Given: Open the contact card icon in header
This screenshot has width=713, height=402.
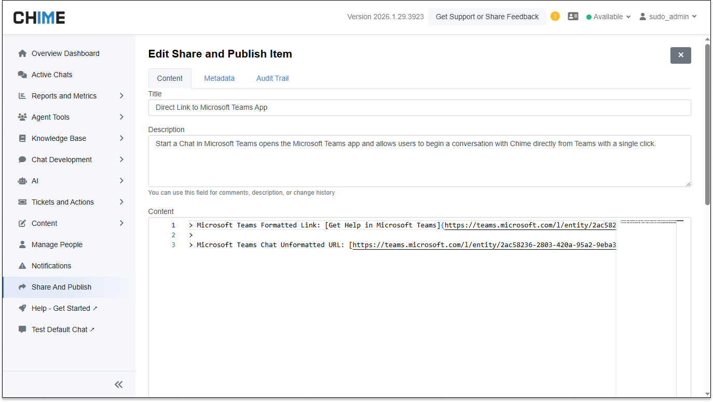Looking at the screenshot, I should [x=573, y=17].
